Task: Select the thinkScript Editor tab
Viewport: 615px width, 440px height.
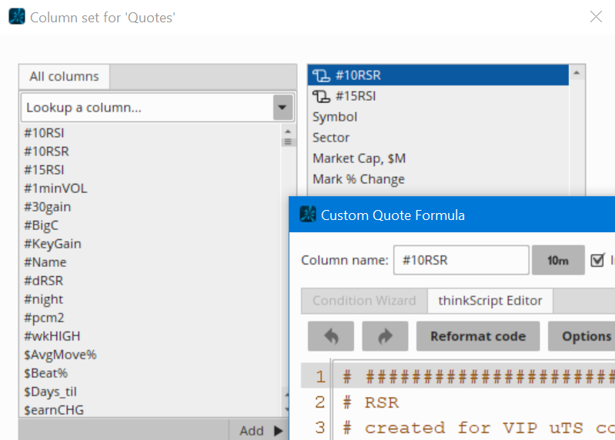Action: coord(490,301)
